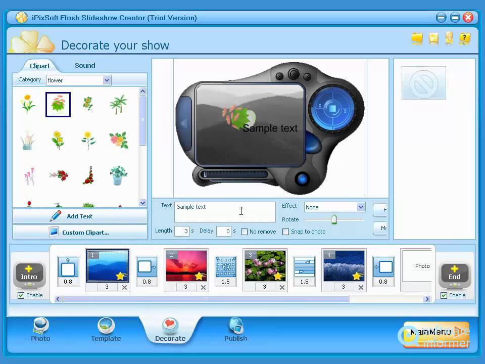Pick the pink and orange rose bouquet clipart
The width and height of the screenshot is (485, 364).
pyautogui.click(x=118, y=140)
